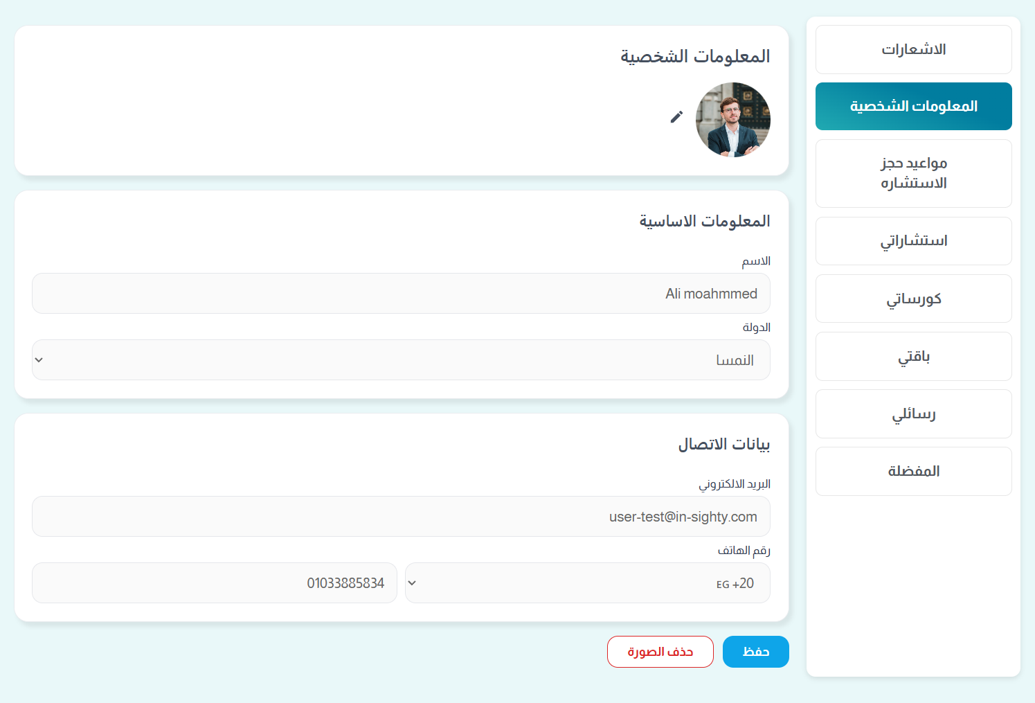Open the كورساتي courses tab
The height and width of the screenshot is (703, 1035).
click(x=913, y=299)
